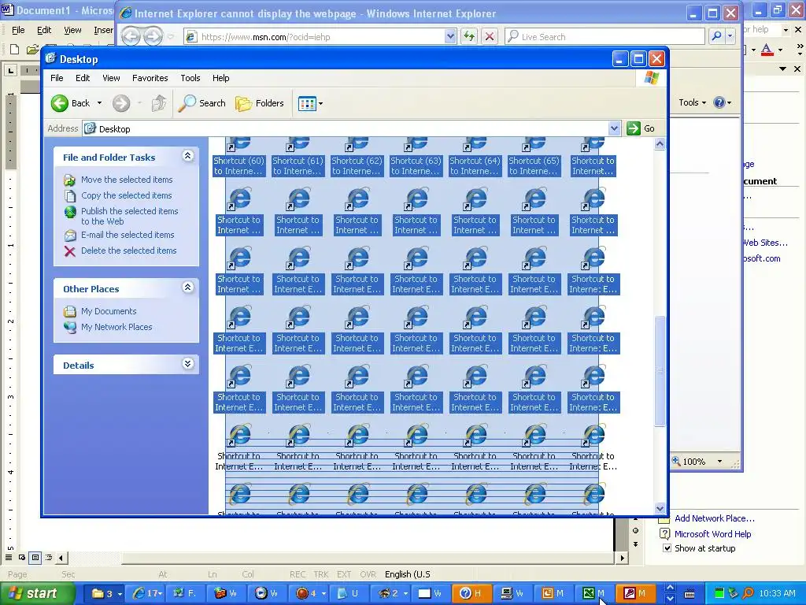
Task: Click Add Network Place link in Word
Action: (715, 518)
